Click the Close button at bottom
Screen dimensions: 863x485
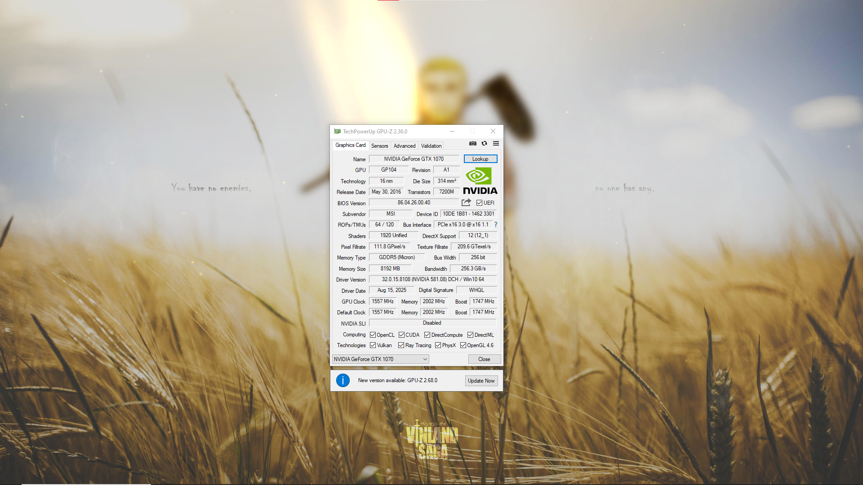pyautogui.click(x=484, y=359)
